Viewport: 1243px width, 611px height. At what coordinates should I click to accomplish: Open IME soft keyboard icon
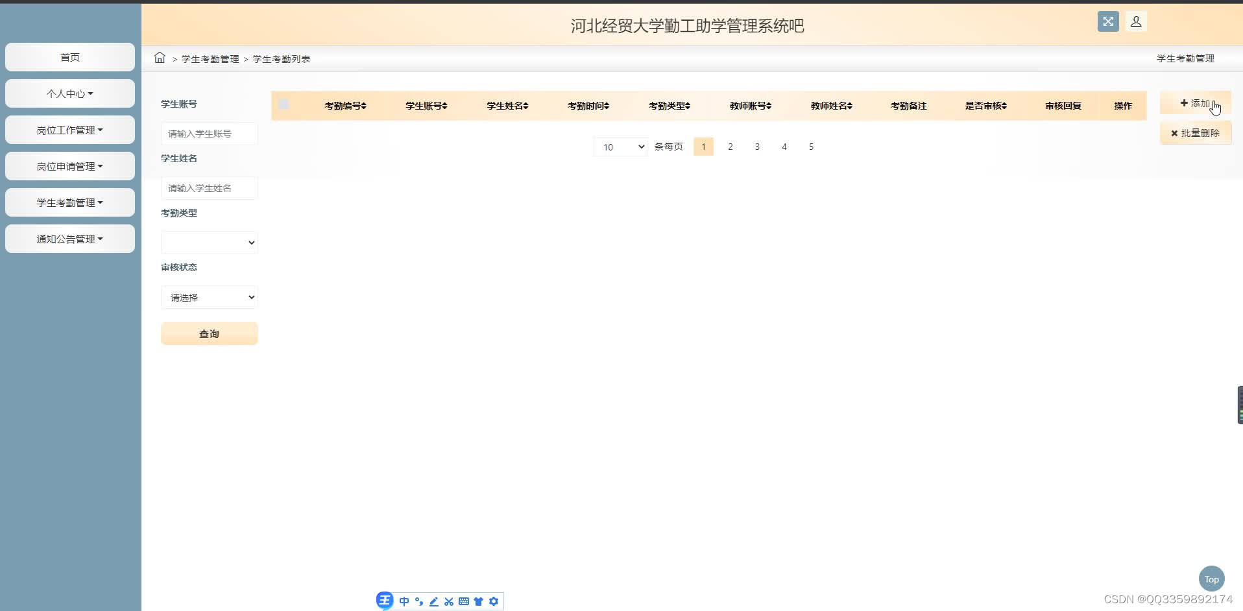(464, 601)
